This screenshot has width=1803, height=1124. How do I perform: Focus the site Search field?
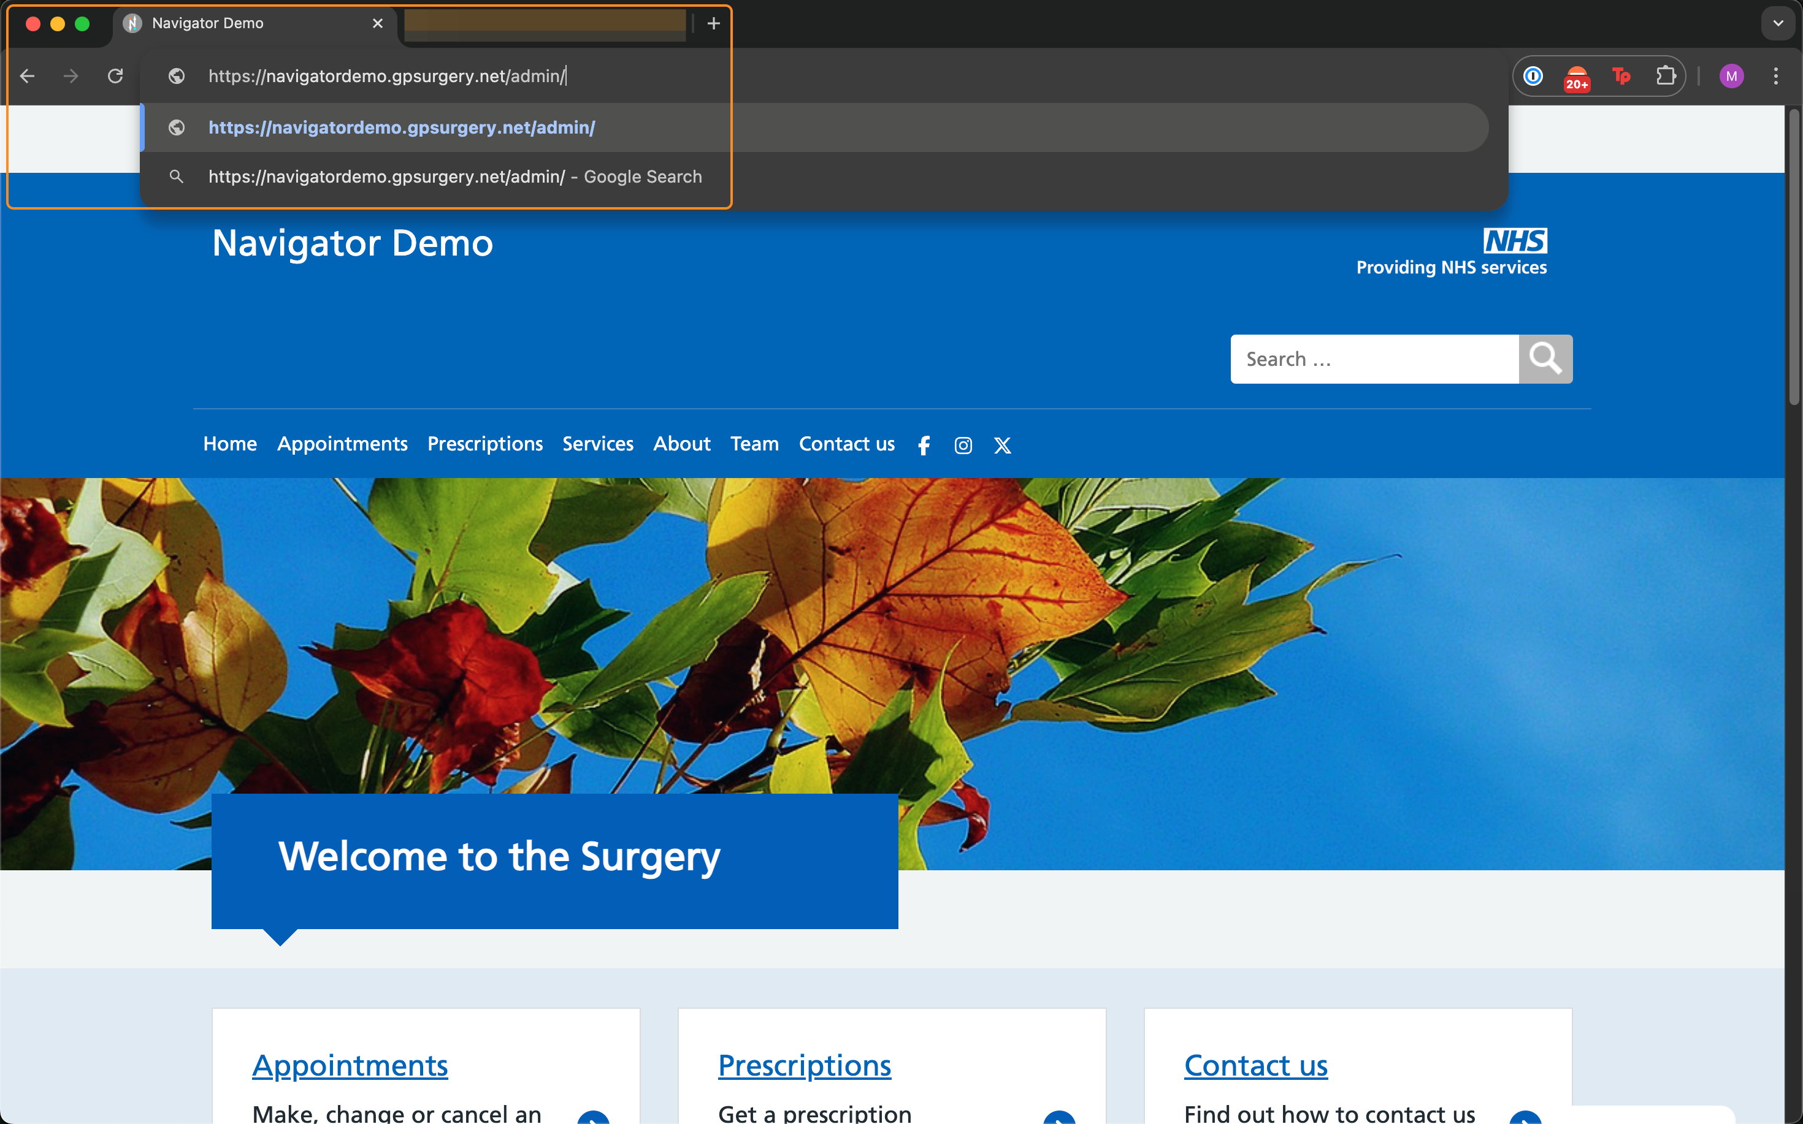[x=1374, y=359]
